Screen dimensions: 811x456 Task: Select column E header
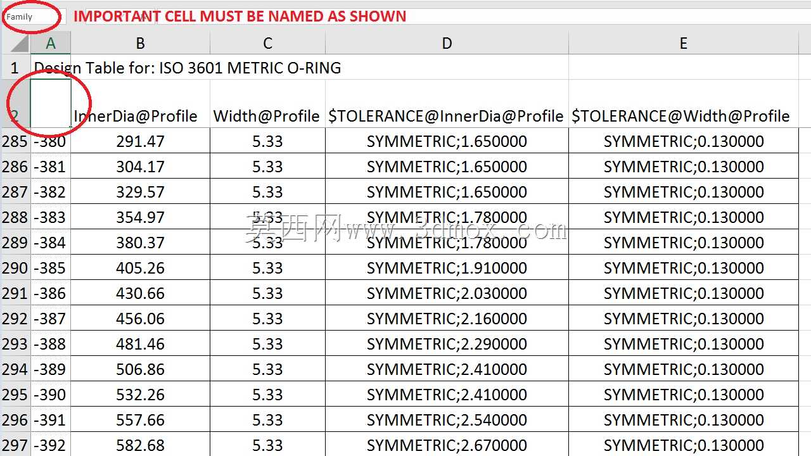click(x=683, y=43)
